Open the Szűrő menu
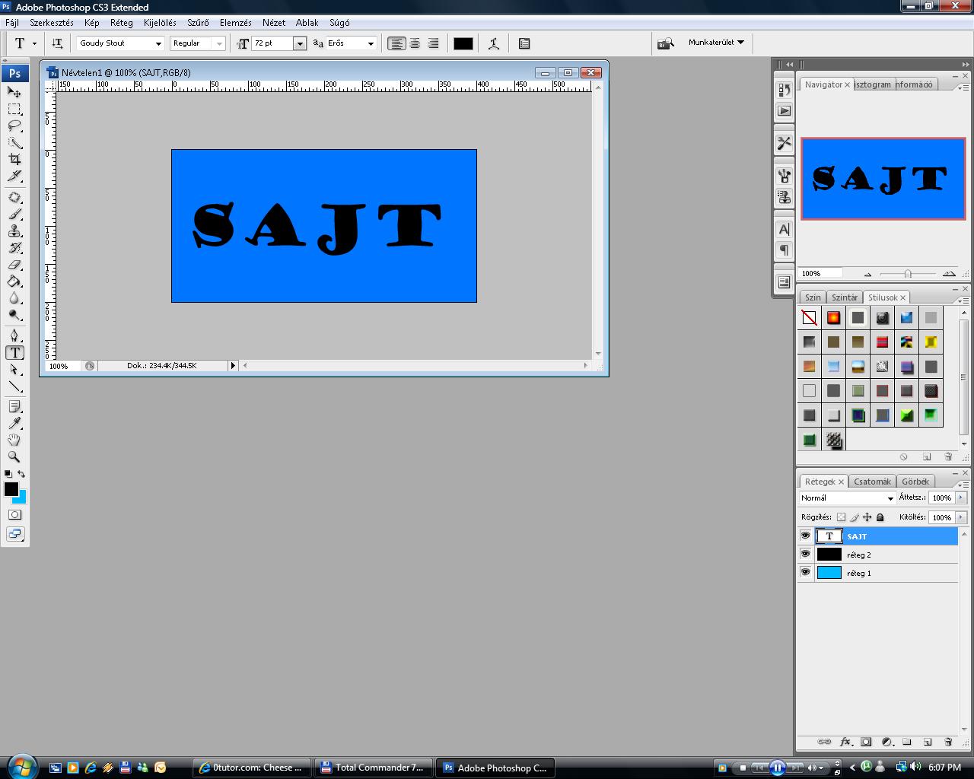The image size is (974, 779). pos(198,23)
